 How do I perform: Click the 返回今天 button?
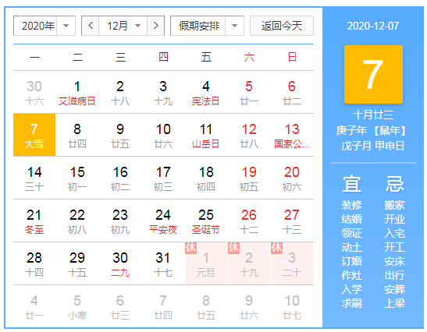point(282,26)
